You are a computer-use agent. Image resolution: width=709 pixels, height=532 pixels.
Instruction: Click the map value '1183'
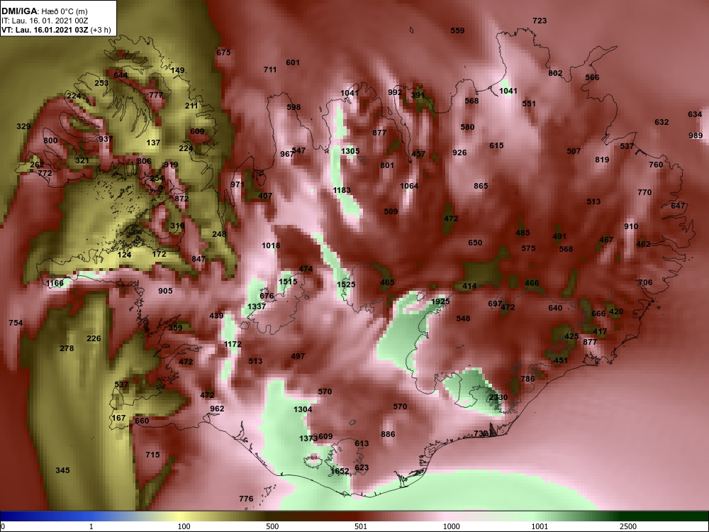click(342, 190)
